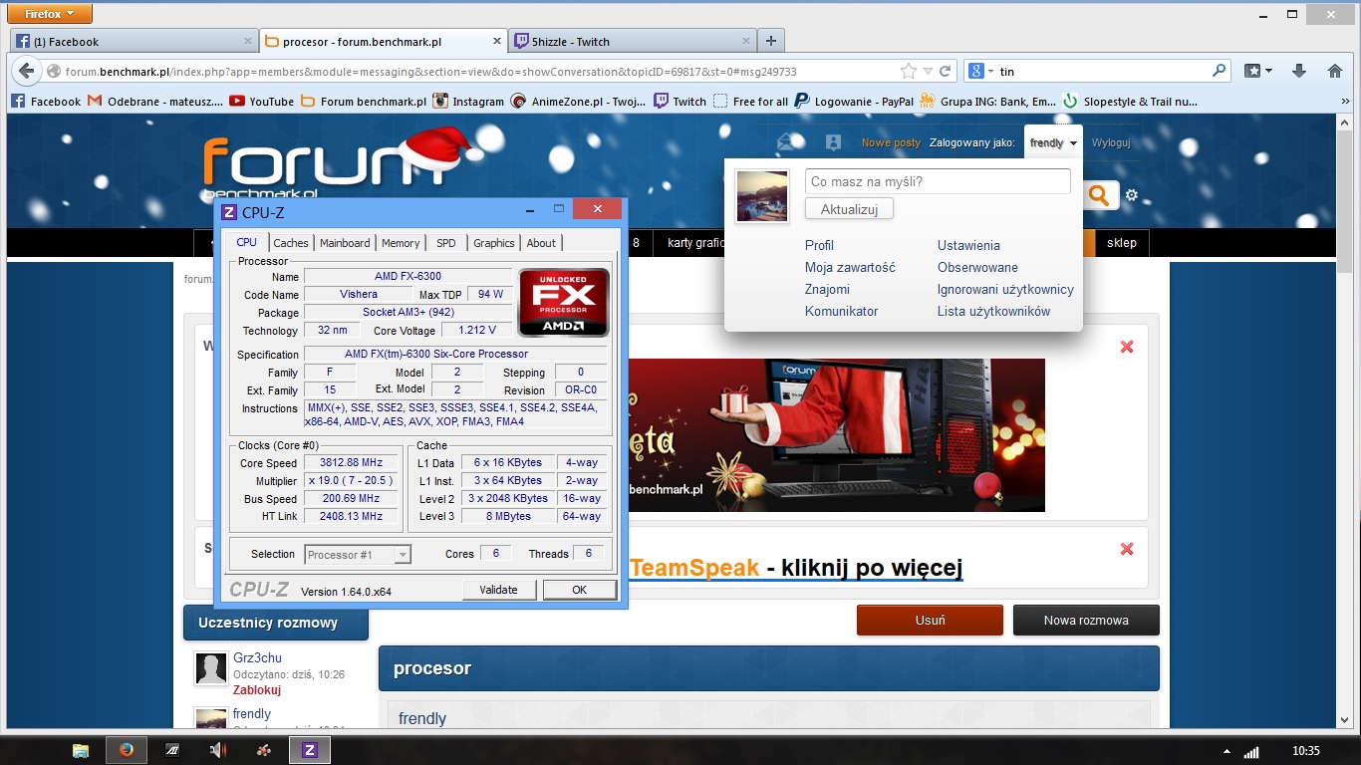This screenshot has height=765, width=1361.
Task: Click the Usuń delete conversation button
Action: pos(930,620)
